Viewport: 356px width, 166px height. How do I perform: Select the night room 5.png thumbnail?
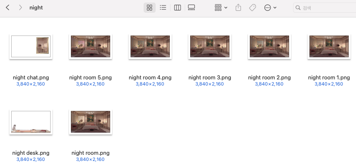click(91, 46)
